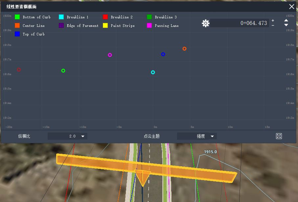This screenshot has height=202, width=298.
Task: Step to previous station down arrow
Action: click(x=286, y=25)
